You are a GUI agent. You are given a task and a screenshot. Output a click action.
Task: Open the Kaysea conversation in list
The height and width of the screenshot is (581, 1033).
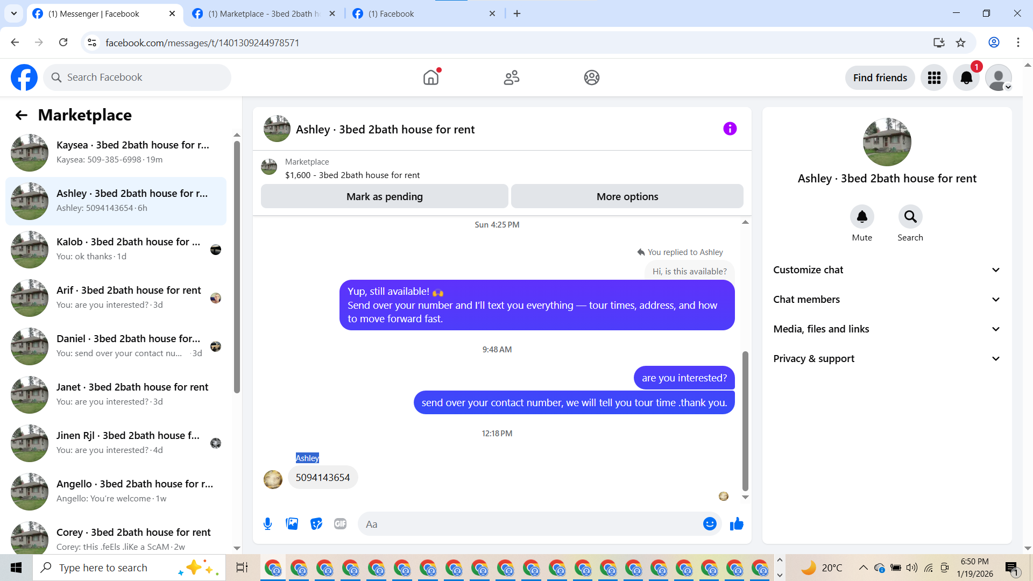(x=116, y=152)
